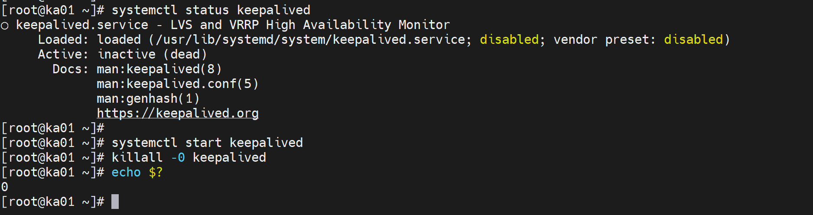Click the hollow status circle before keepalived.service
The width and height of the screenshot is (813, 215).
click(5, 26)
